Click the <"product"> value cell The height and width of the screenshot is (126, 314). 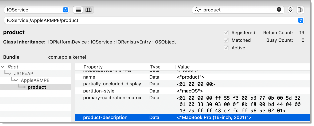tap(191, 77)
